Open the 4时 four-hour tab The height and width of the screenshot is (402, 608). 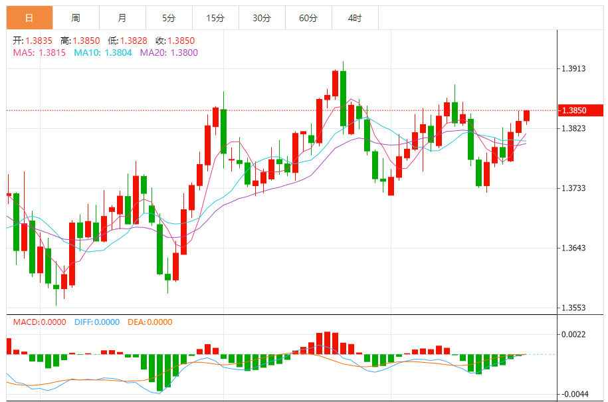355,18
